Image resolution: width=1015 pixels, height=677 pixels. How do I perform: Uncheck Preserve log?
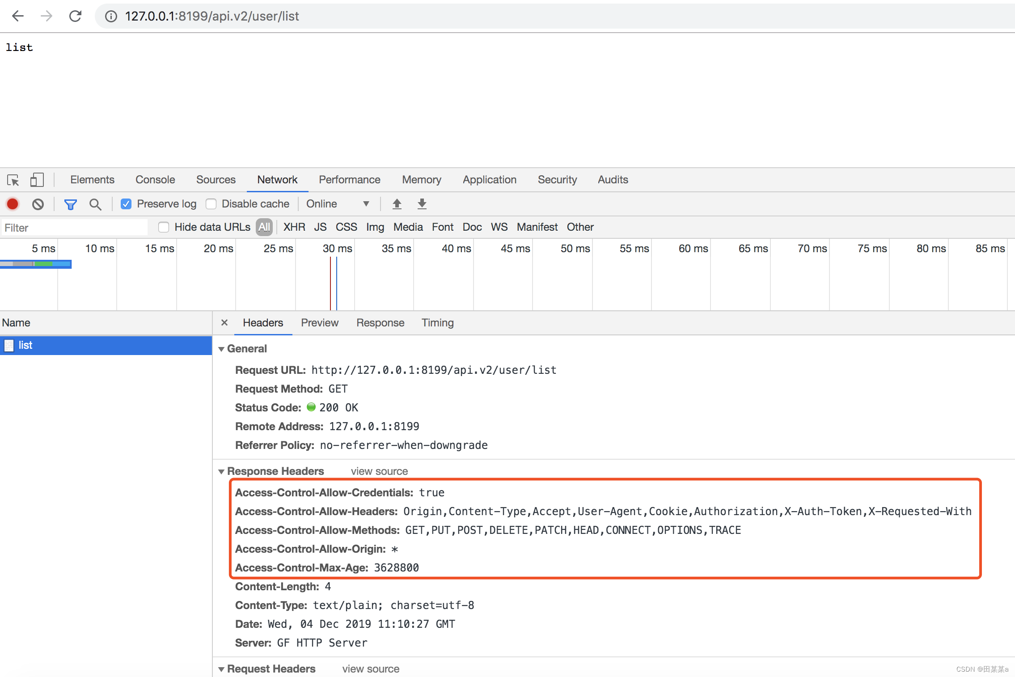[126, 203]
